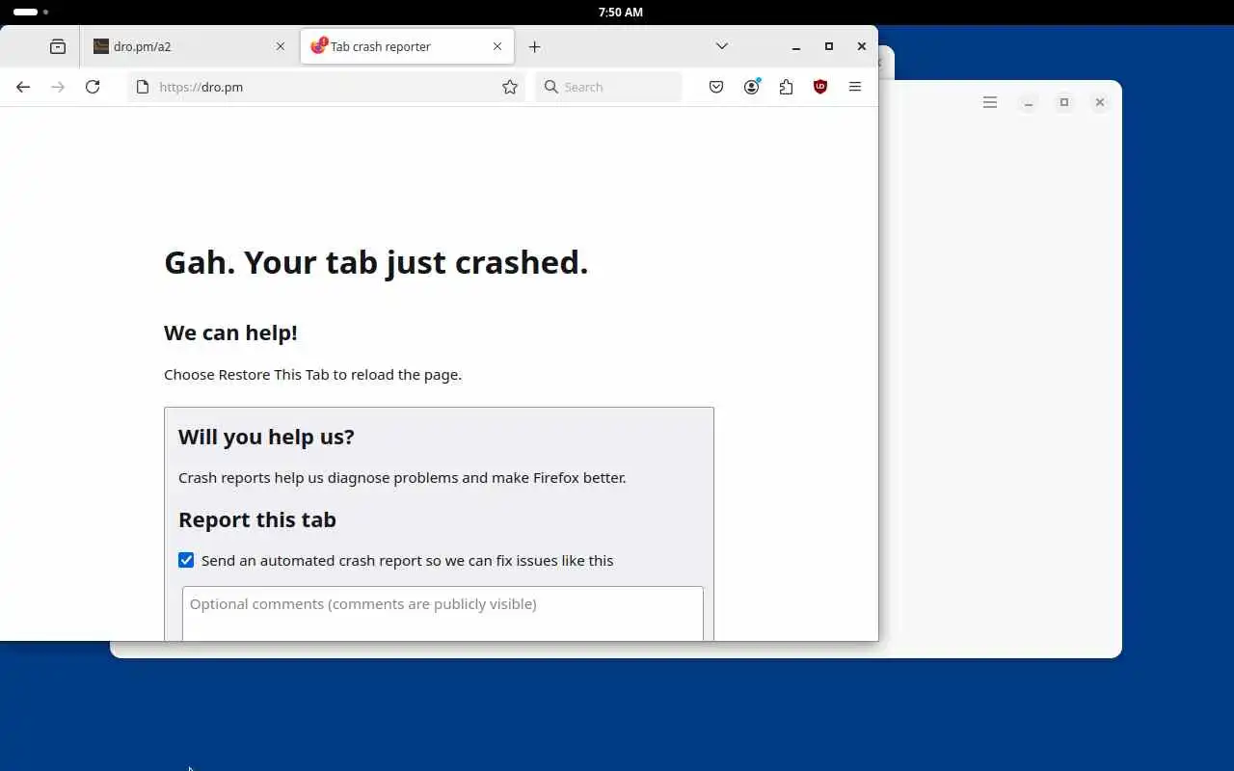
Task: Close the Tab crash reporter tab
Action: click(497, 46)
